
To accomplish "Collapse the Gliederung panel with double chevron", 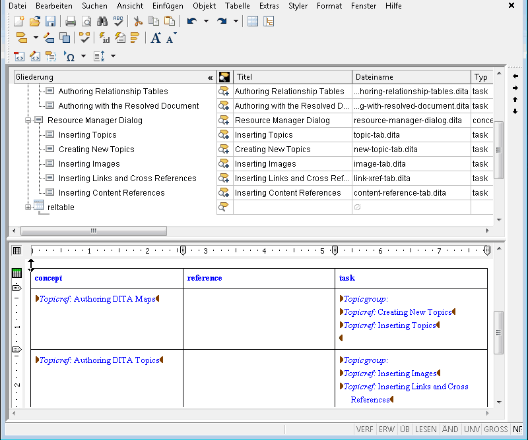I will (x=210, y=78).
